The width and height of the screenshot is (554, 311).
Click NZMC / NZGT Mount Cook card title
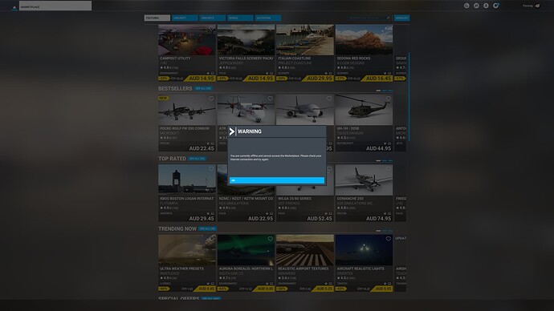246,199
